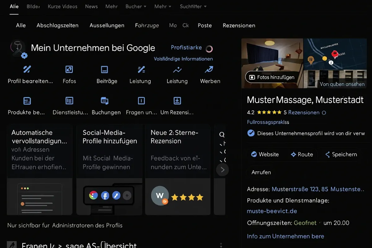The width and height of the screenshot is (372, 248).
Task: Open the Musterstraße 123 address link
Action: 318,189
